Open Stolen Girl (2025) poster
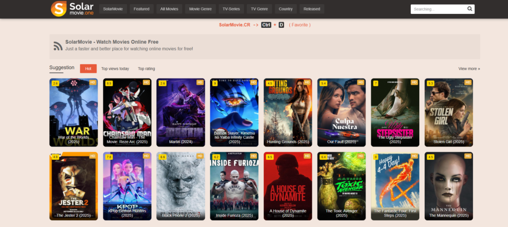This screenshot has height=227, width=508. 448,113
